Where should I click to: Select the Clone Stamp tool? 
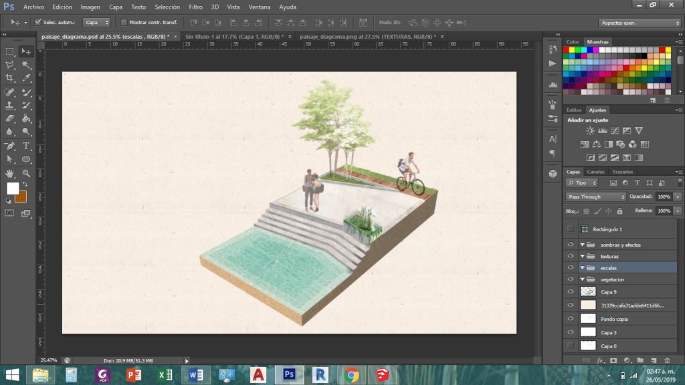[9, 105]
